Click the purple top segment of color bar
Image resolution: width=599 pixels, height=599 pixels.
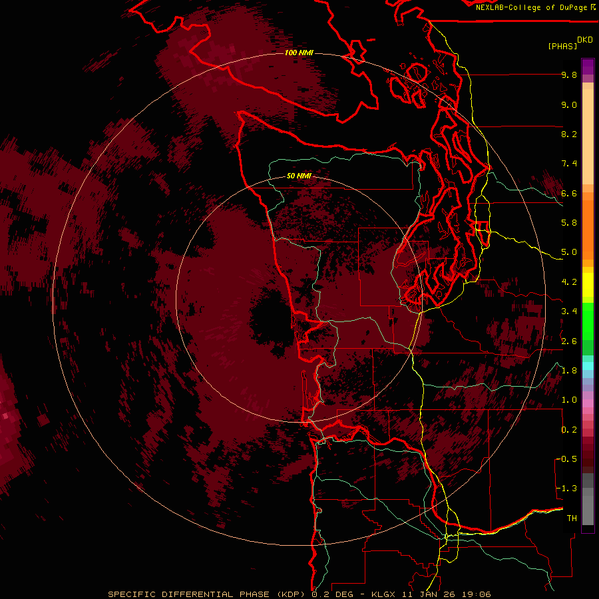coord(588,67)
